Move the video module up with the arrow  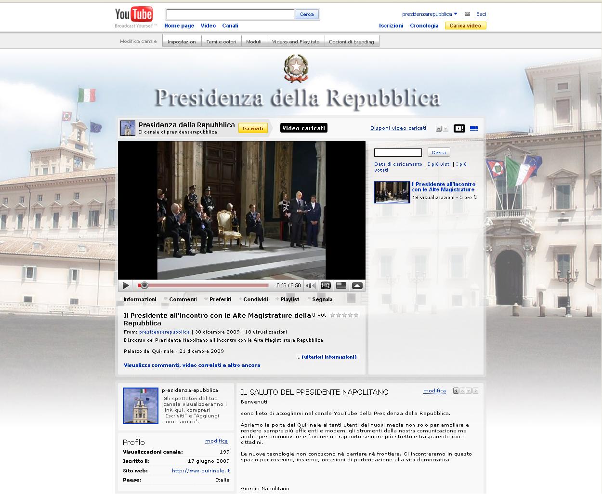pyautogui.click(x=438, y=129)
